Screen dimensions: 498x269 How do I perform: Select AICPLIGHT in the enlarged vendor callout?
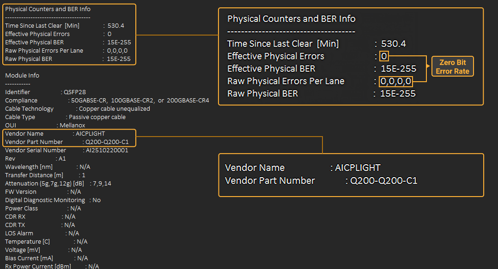point(358,167)
